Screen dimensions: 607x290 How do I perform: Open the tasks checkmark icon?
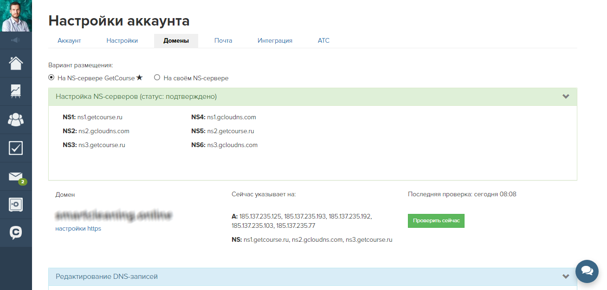tap(16, 148)
